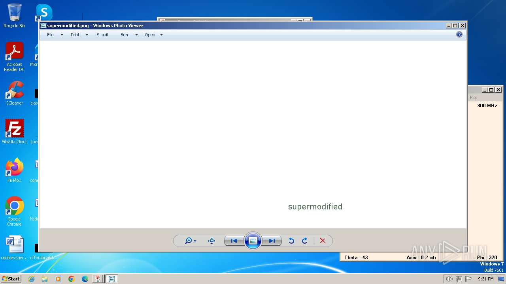Click the Start button

pyautogui.click(x=11, y=278)
